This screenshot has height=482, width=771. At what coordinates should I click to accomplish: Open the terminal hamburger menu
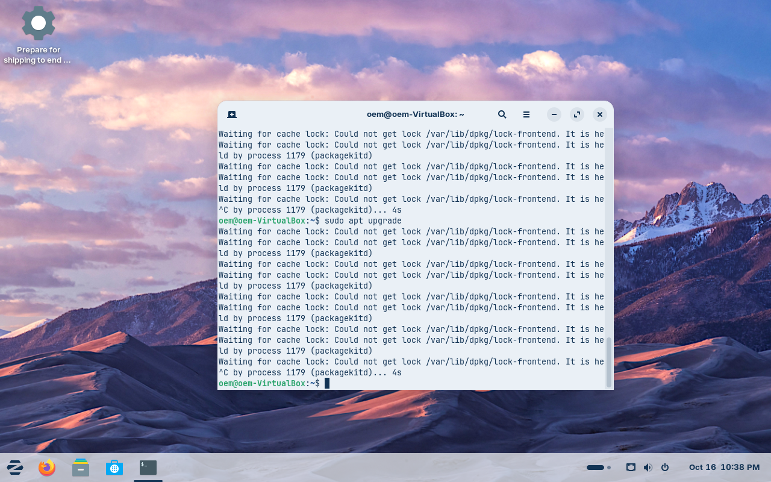tap(526, 114)
